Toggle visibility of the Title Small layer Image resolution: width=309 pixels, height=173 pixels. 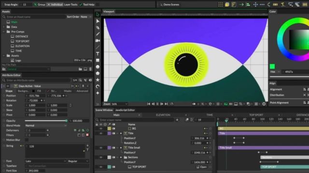(x=101, y=148)
